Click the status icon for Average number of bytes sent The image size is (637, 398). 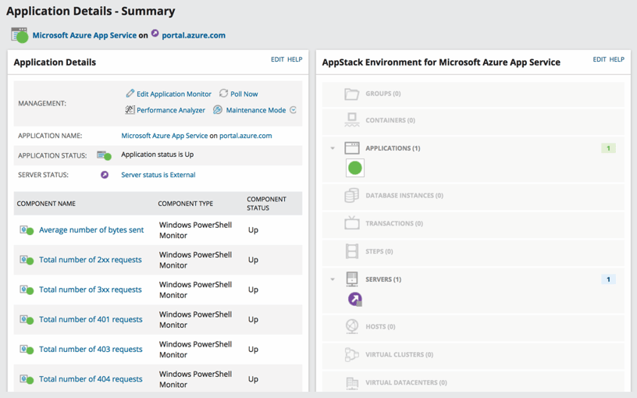coord(27,230)
